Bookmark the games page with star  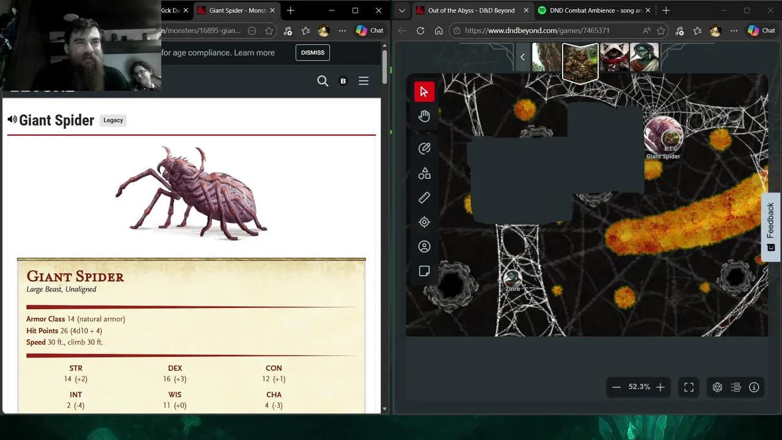[x=661, y=31]
